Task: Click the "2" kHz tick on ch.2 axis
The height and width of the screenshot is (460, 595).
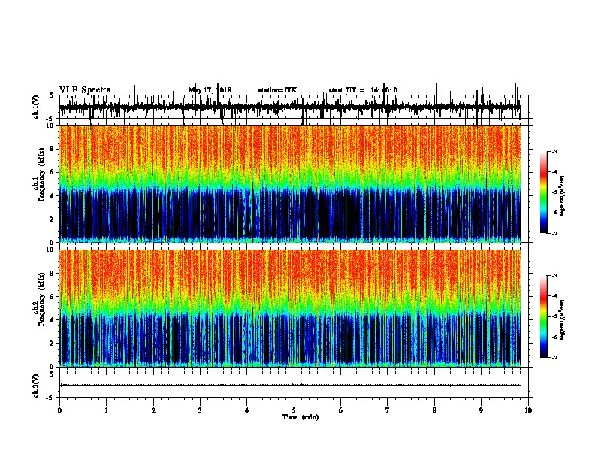Action: 52,343
